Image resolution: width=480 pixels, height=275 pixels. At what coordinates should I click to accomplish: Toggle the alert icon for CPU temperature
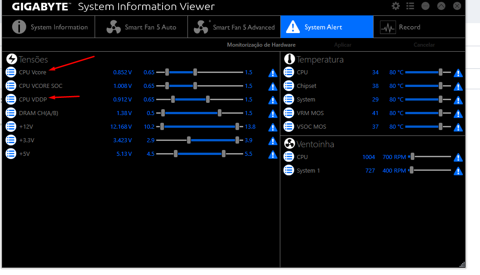tap(458, 73)
